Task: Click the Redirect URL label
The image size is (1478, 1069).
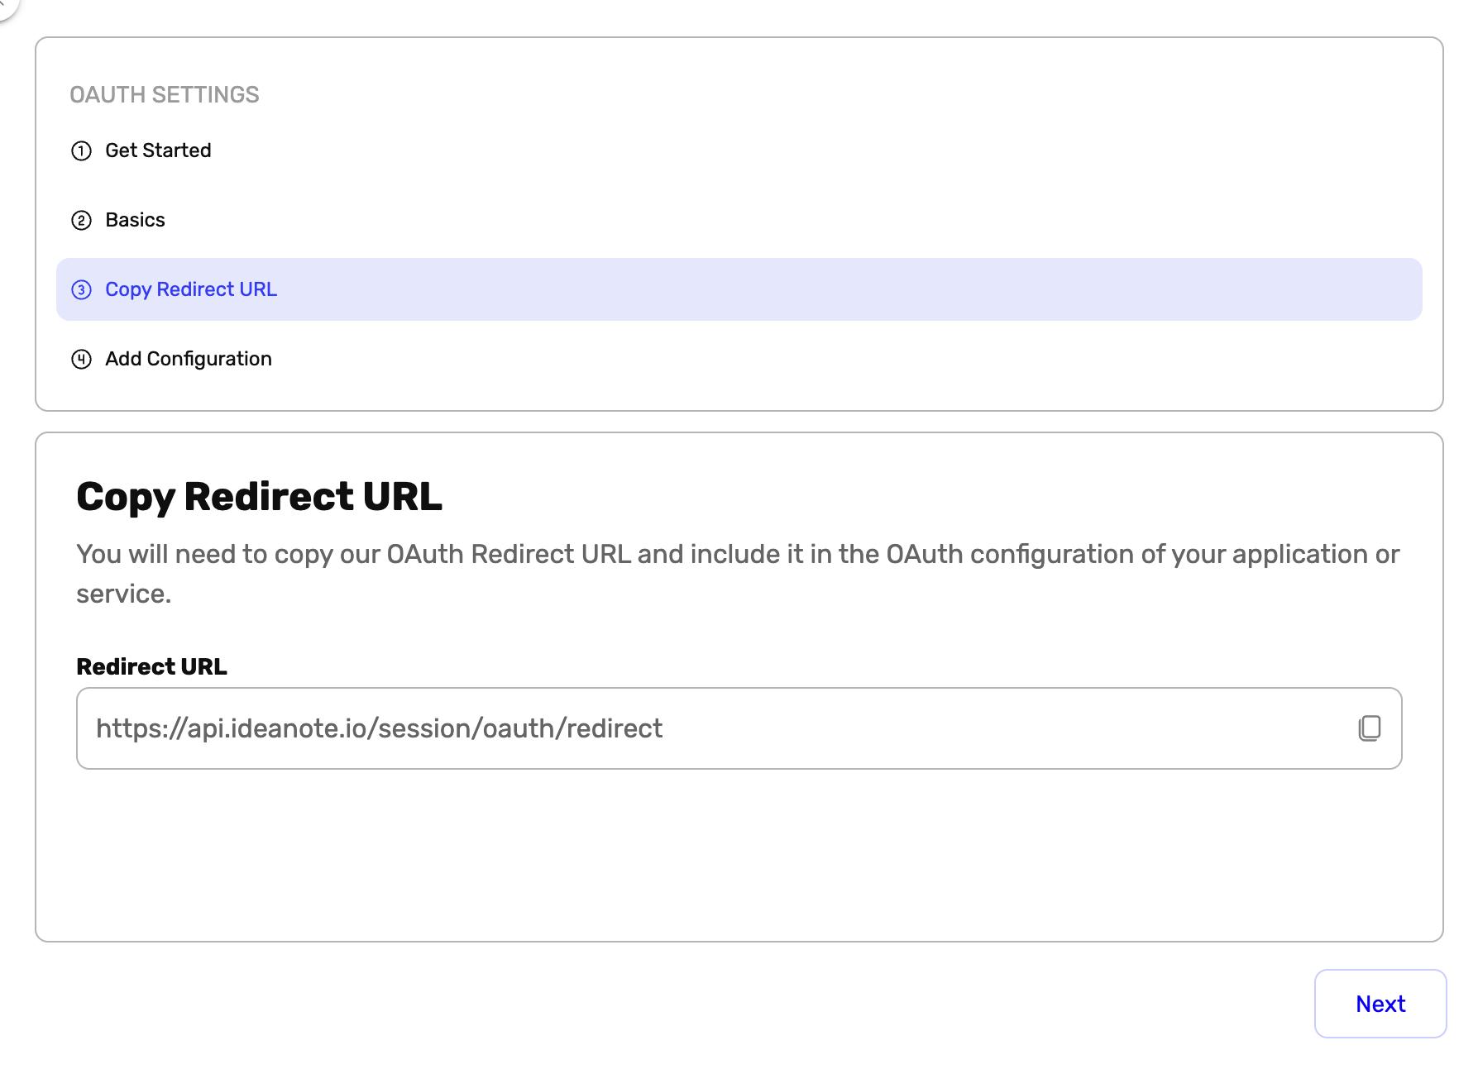Action: (151, 666)
